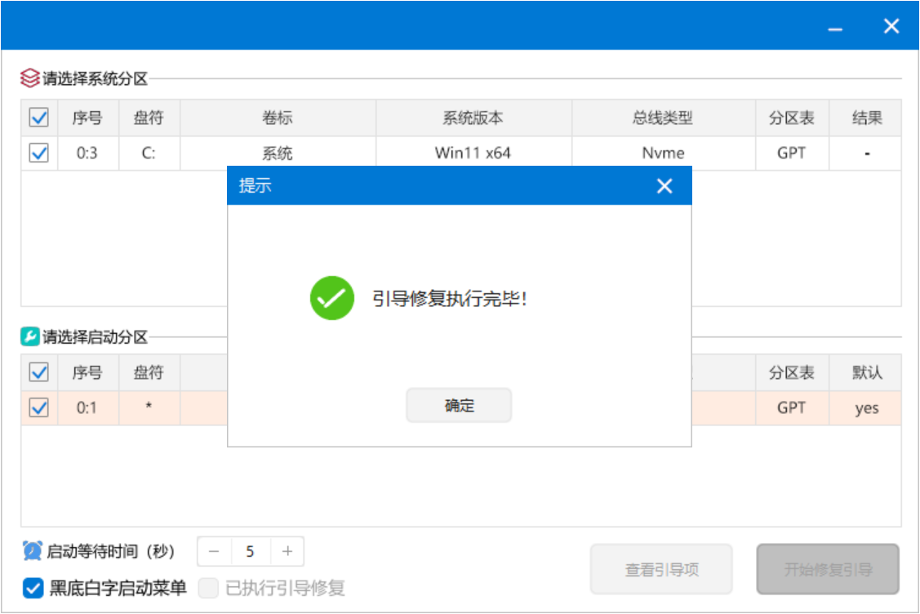The width and height of the screenshot is (920, 614).
Task: Click the 分区表 header in system table
Action: 792,118
